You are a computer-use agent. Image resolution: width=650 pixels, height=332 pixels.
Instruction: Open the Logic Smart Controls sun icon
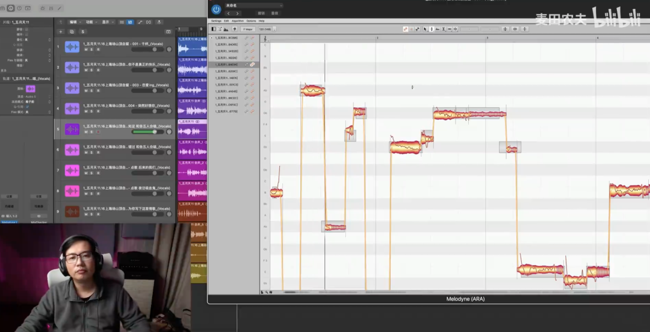pyautogui.click(x=42, y=8)
